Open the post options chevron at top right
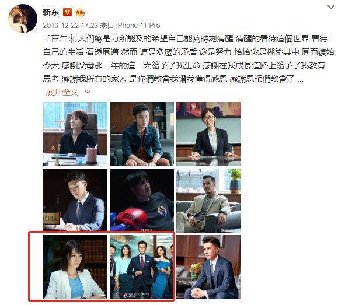Screen dimensions: 345x305 (x=331, y=7)
